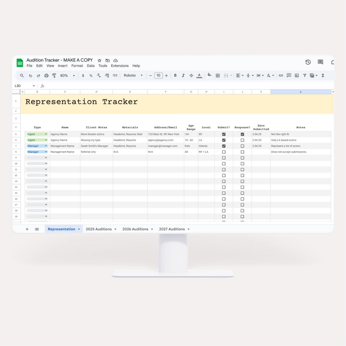Switch to the 2026 Auditions tab
Image resolution: width=346 pixels, height=346 pixels.
tap(135, 229)
